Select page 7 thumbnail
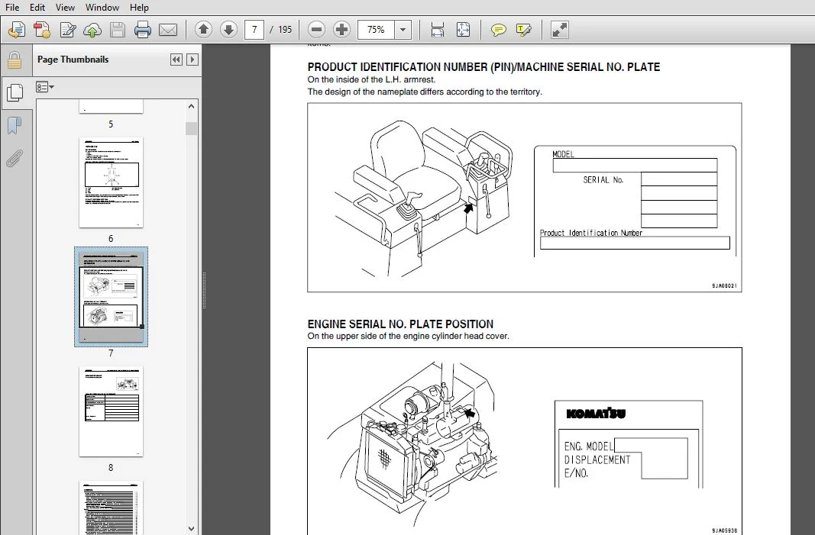The image size is (815, 535). (111, 297)
